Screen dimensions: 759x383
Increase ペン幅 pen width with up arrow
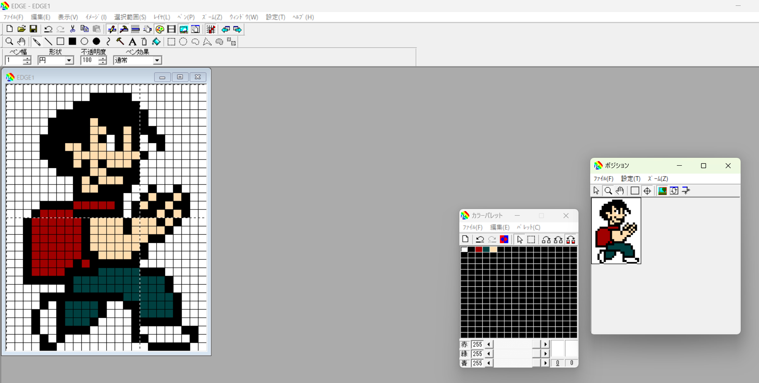click(28, 58)
